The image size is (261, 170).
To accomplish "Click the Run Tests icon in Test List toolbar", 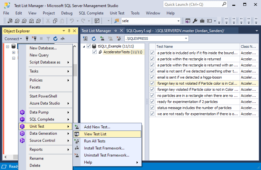I will point(85,38).
